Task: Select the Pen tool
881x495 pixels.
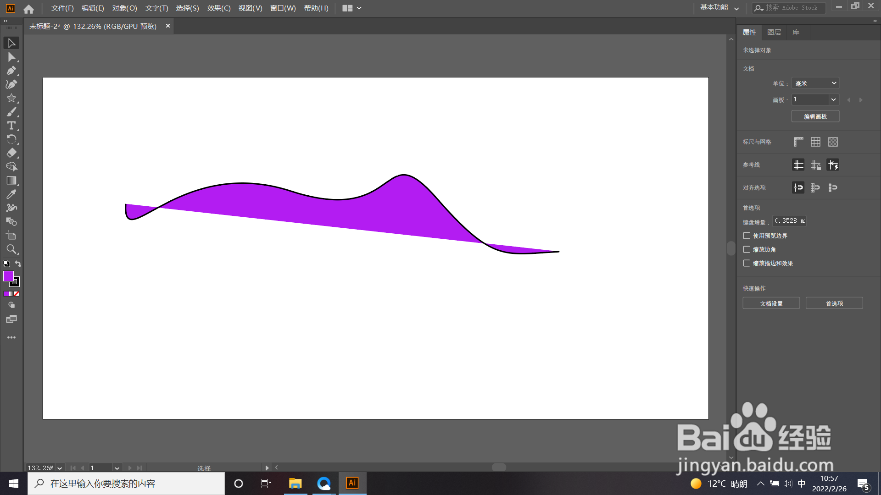Action: [x=11, y=71]
